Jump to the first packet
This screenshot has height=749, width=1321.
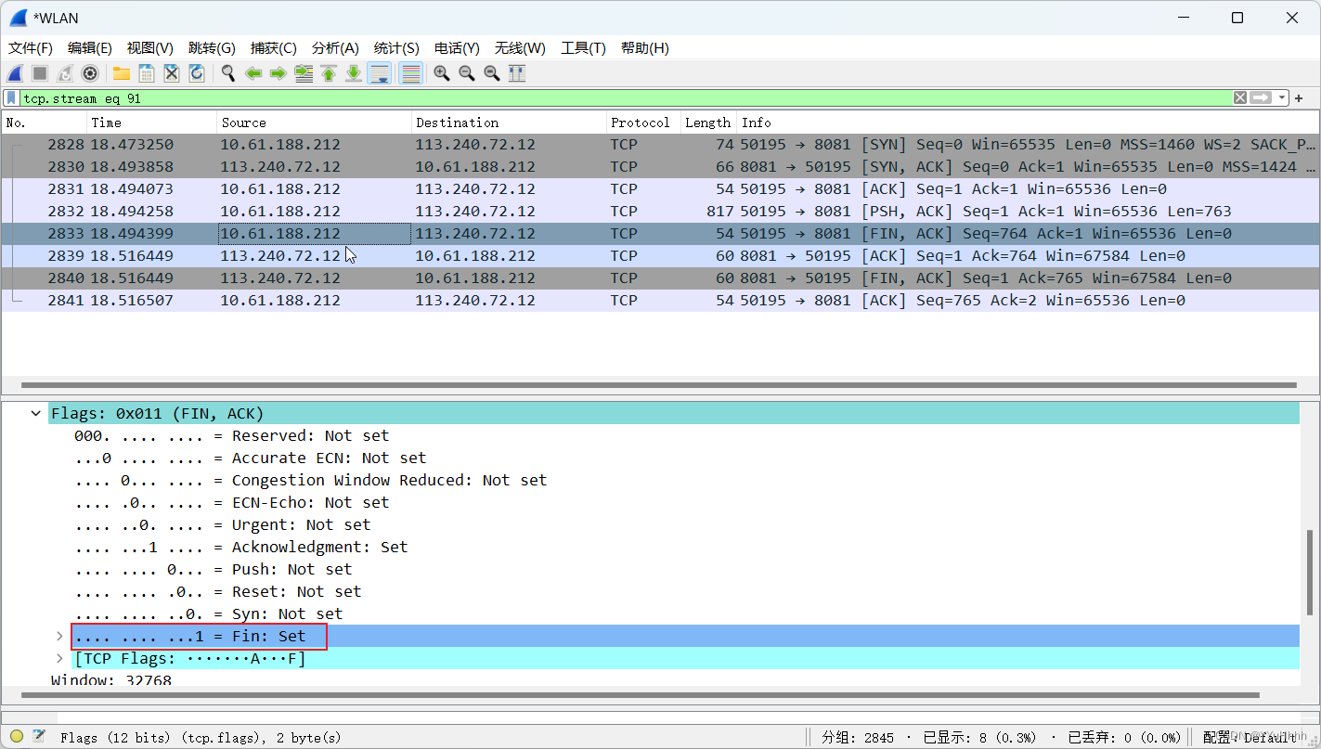click(329, 73)
